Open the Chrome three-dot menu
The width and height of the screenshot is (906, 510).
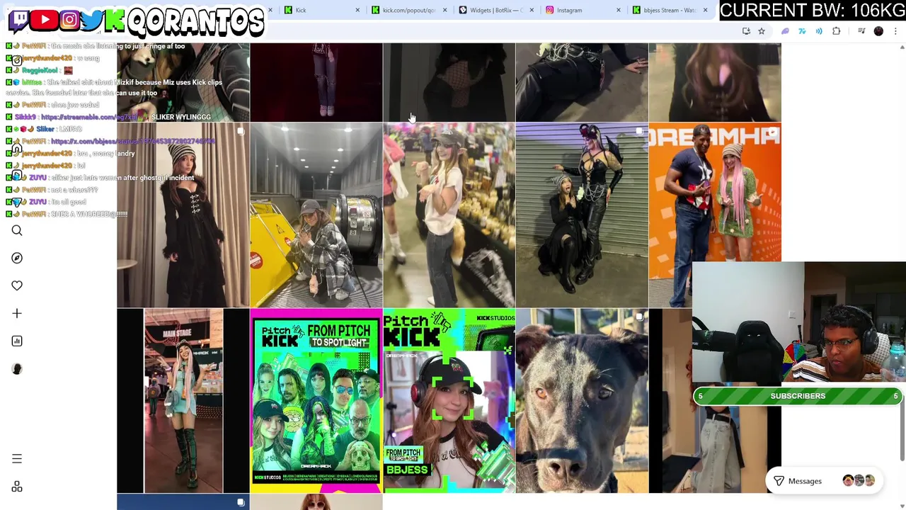(895, 31)
